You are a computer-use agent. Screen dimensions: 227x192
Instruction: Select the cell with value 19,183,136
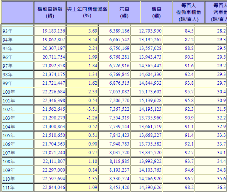[x=50, y=31]
